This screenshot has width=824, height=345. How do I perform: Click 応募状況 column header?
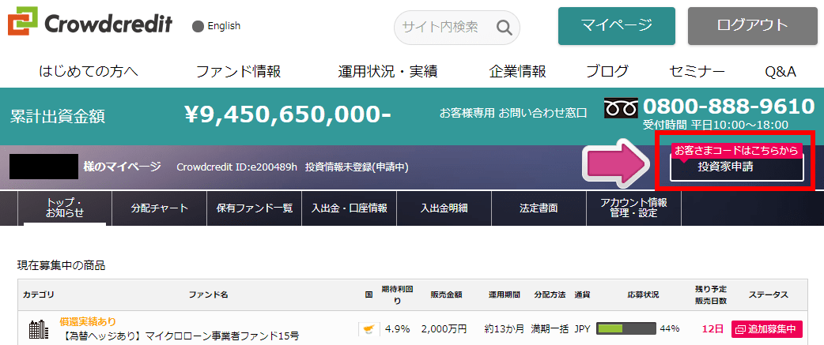tap(643, 294)
